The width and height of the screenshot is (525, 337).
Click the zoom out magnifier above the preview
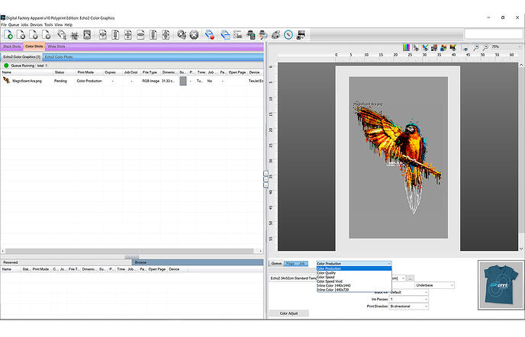pos(485,47)
